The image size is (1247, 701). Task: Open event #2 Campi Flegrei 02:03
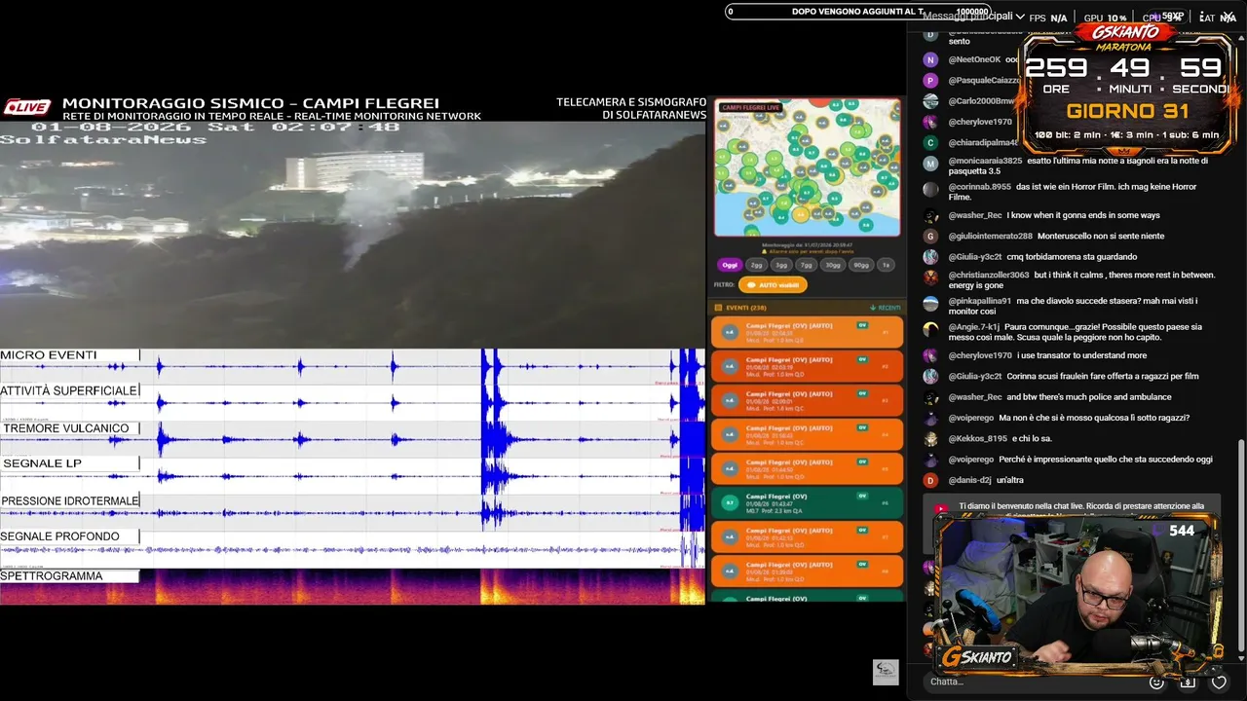[x=807, y=366]
